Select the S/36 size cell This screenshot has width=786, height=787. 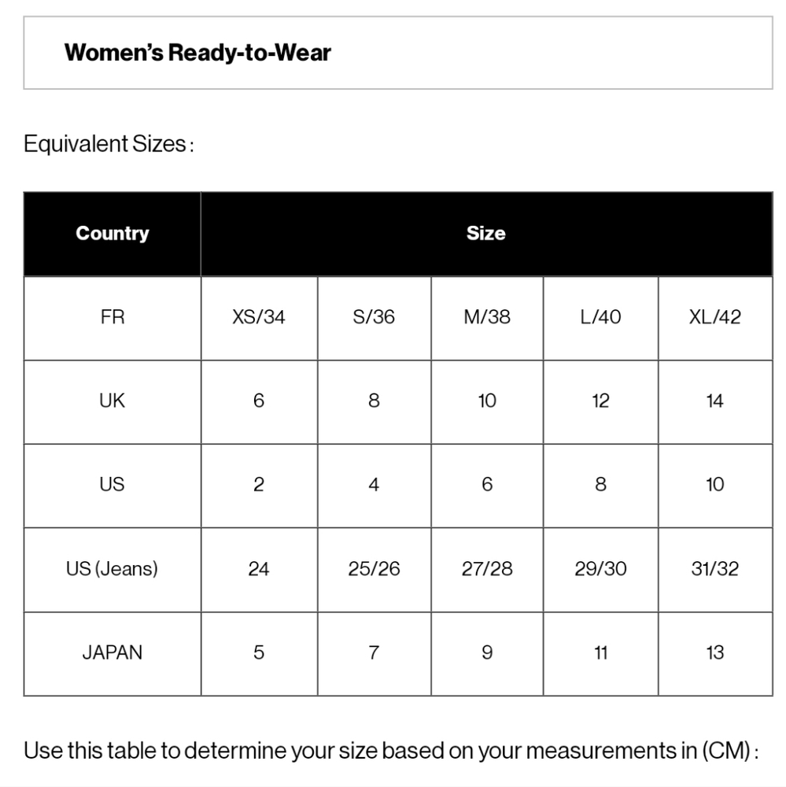click(x=374, y=318)
